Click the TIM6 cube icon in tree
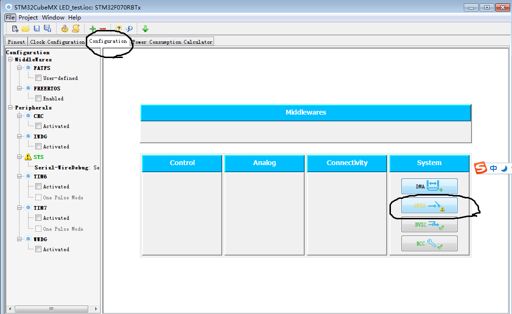The width and height of the screenshot is (512, 314). [29, 176]
